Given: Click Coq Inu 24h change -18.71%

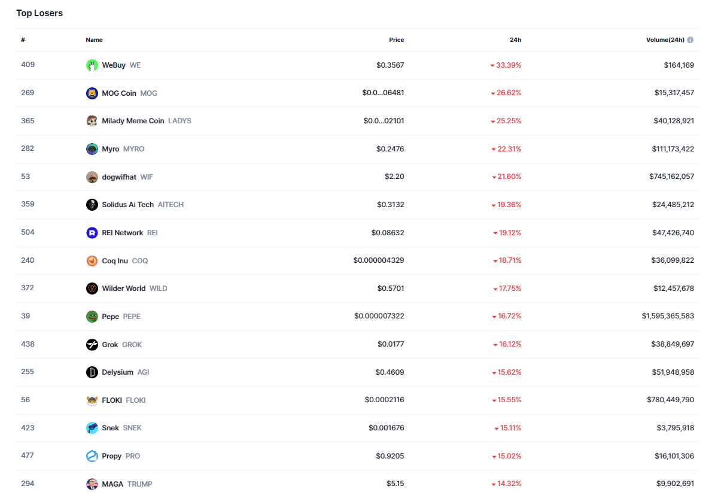Looking at the screenshot, I should (x=507, y=261).
